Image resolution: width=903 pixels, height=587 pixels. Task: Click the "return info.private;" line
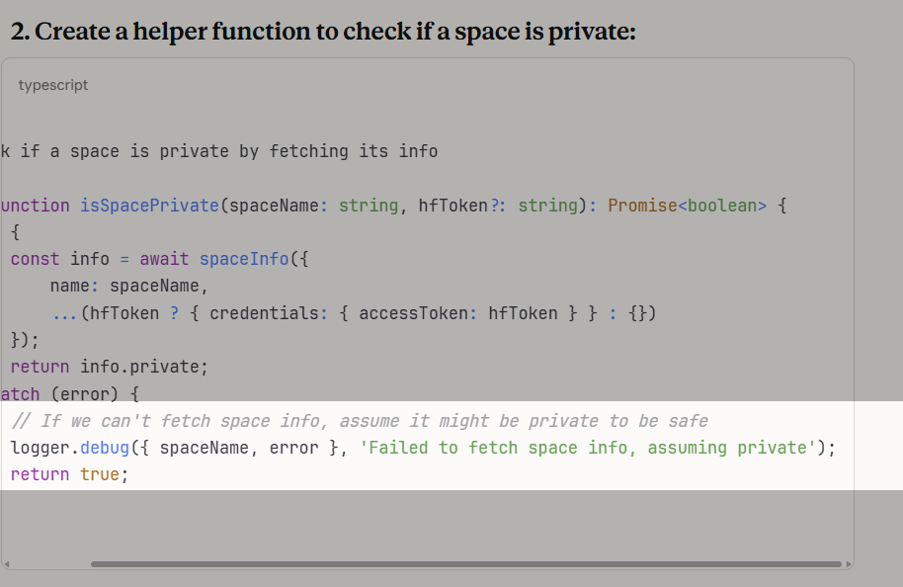(110, 368)
